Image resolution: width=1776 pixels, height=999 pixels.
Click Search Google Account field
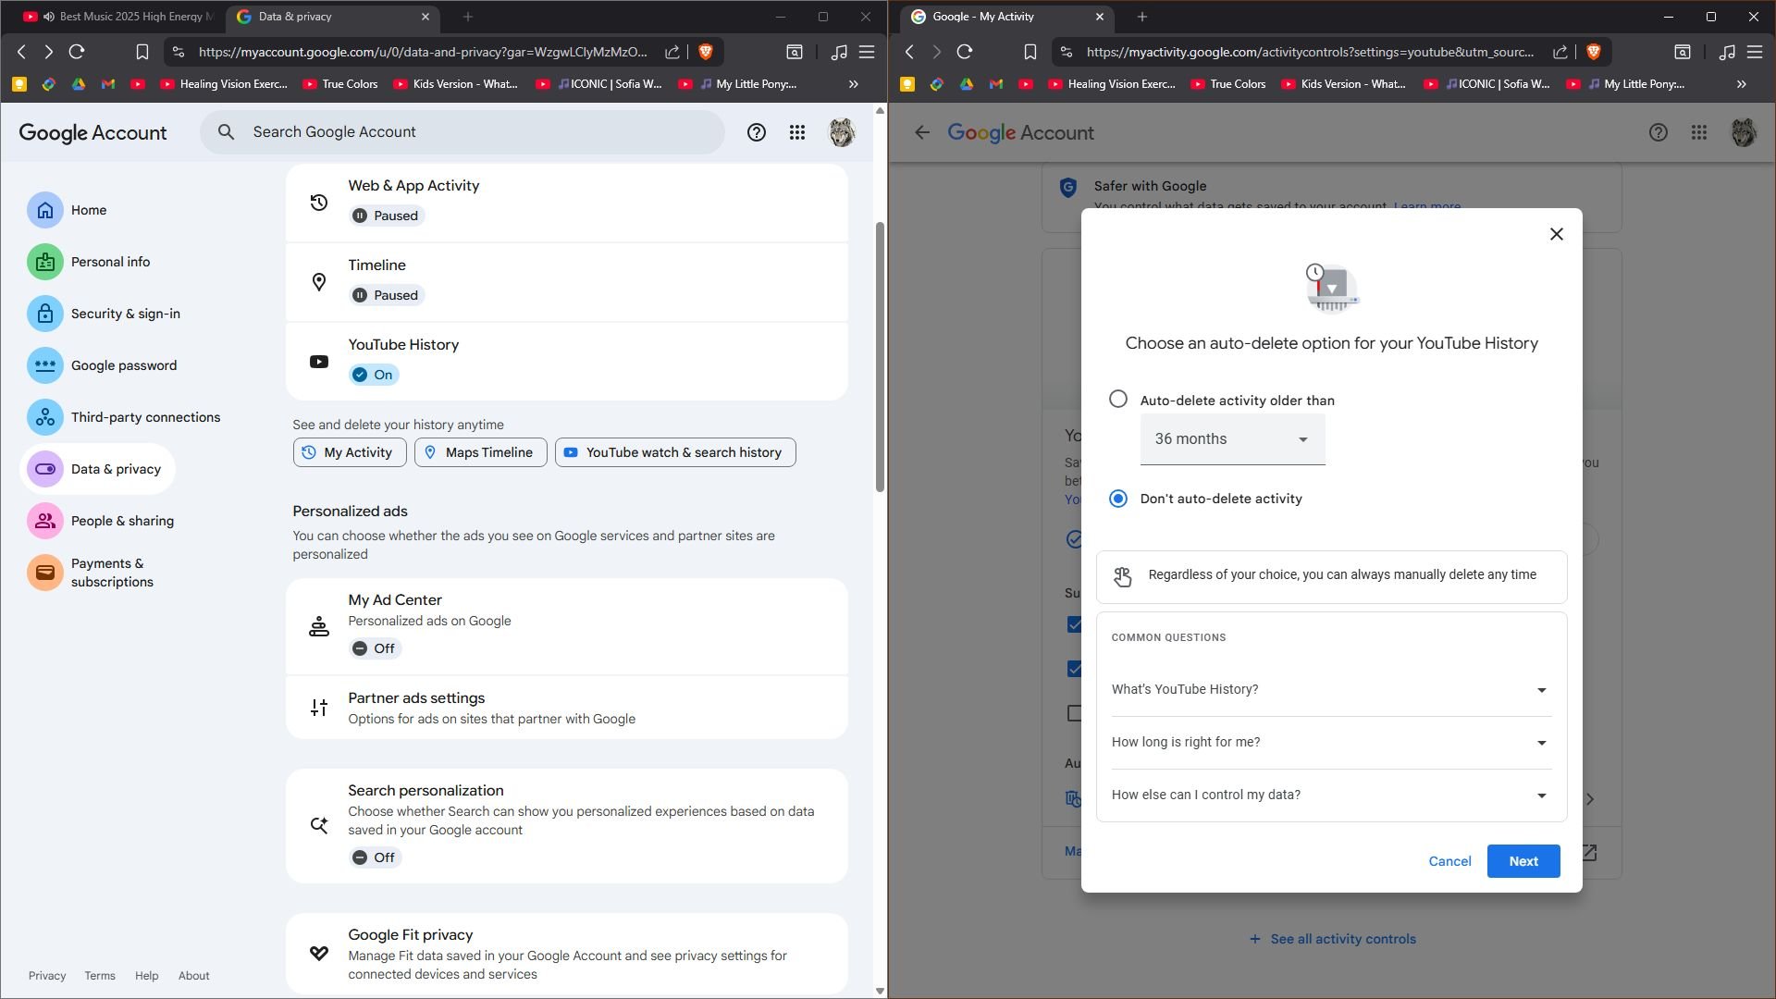tap(462, 132)
